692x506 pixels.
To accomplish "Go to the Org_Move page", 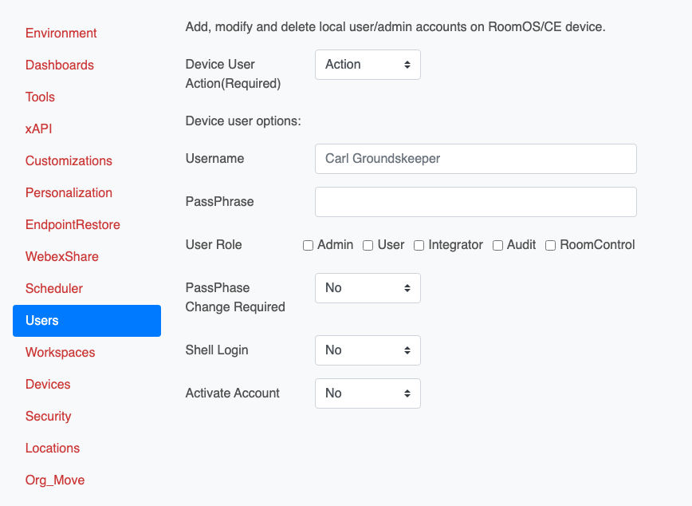I will pos(55,480).
